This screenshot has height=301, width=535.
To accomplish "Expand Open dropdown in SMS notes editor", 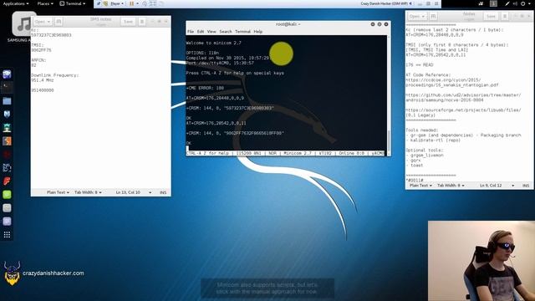I will pyautogui.click(x=43, y=22).
